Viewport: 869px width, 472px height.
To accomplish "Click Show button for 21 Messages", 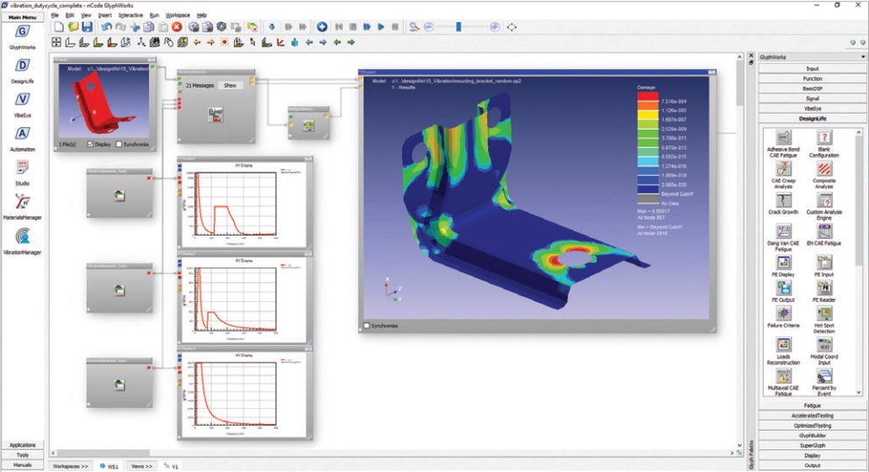I will point(230,85).
